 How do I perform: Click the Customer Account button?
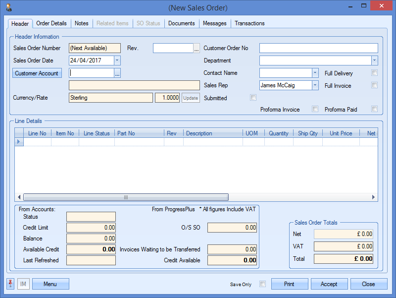pos(37,73)
